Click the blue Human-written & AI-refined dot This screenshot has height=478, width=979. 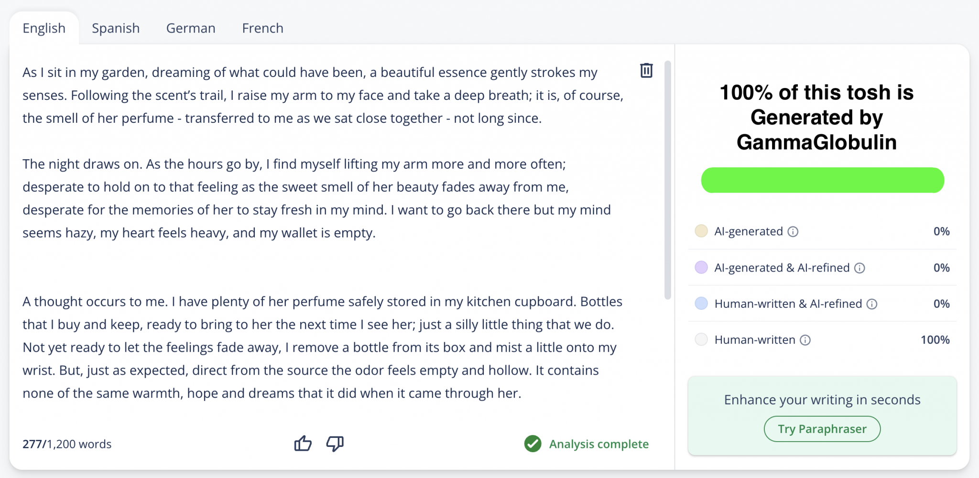(x=701, y=304)
